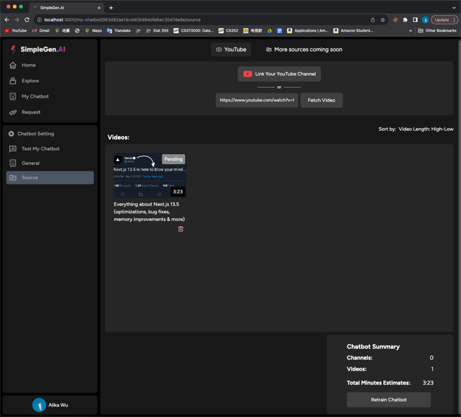Open the tab search dropdown arrow
Image resolution: width=461 pixels, height=417 pixels.
click(454, 8)
